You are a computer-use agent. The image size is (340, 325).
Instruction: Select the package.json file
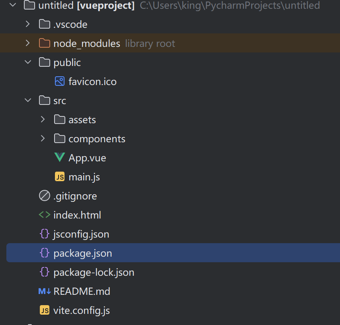tap(82, 253)
